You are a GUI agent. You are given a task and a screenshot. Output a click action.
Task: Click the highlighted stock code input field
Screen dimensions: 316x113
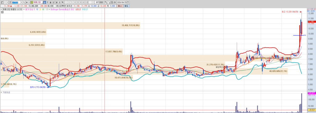point(16,2)
